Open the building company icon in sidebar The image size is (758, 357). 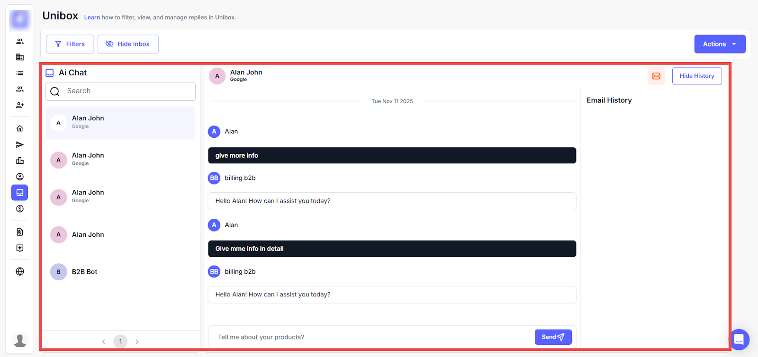(20, 57)
